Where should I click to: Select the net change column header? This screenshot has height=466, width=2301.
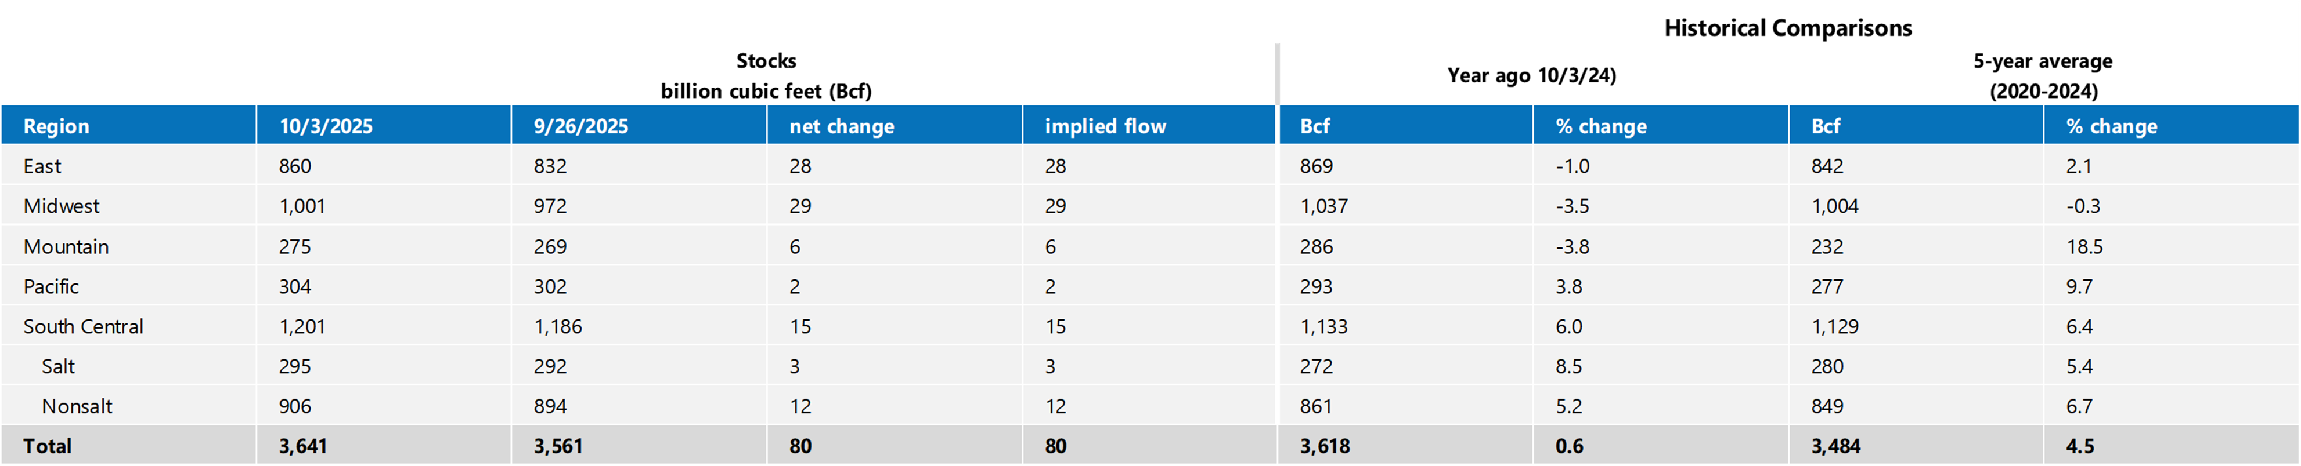coord(842,126)
